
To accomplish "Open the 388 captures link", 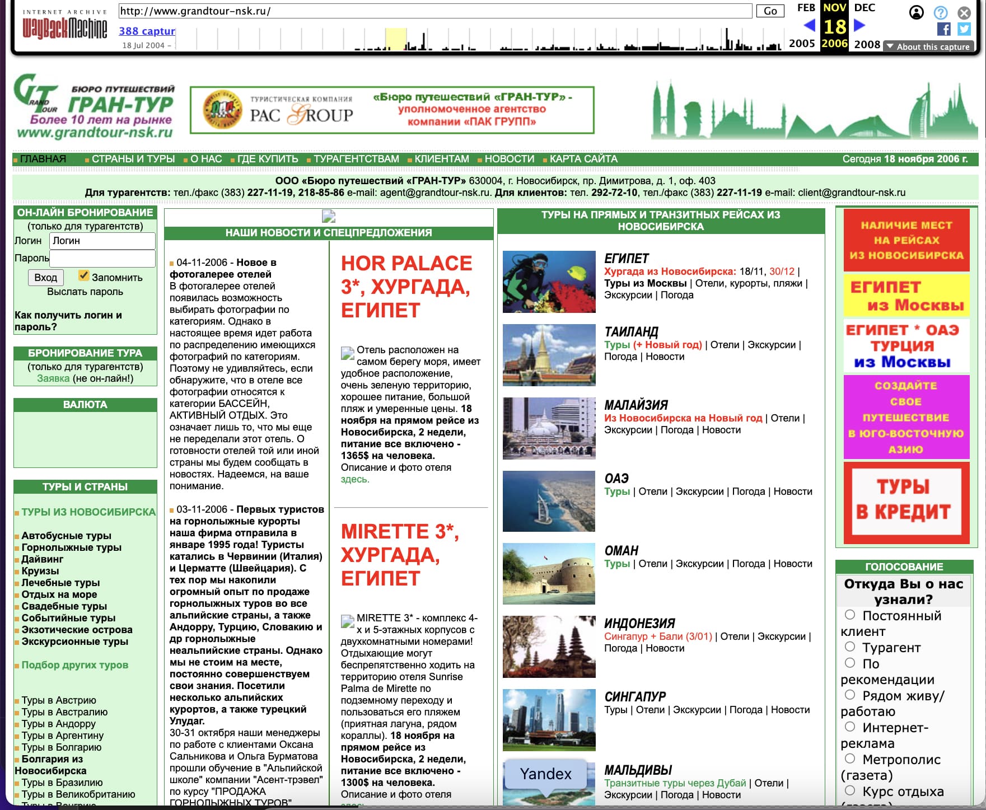I will tap(147, 31).
